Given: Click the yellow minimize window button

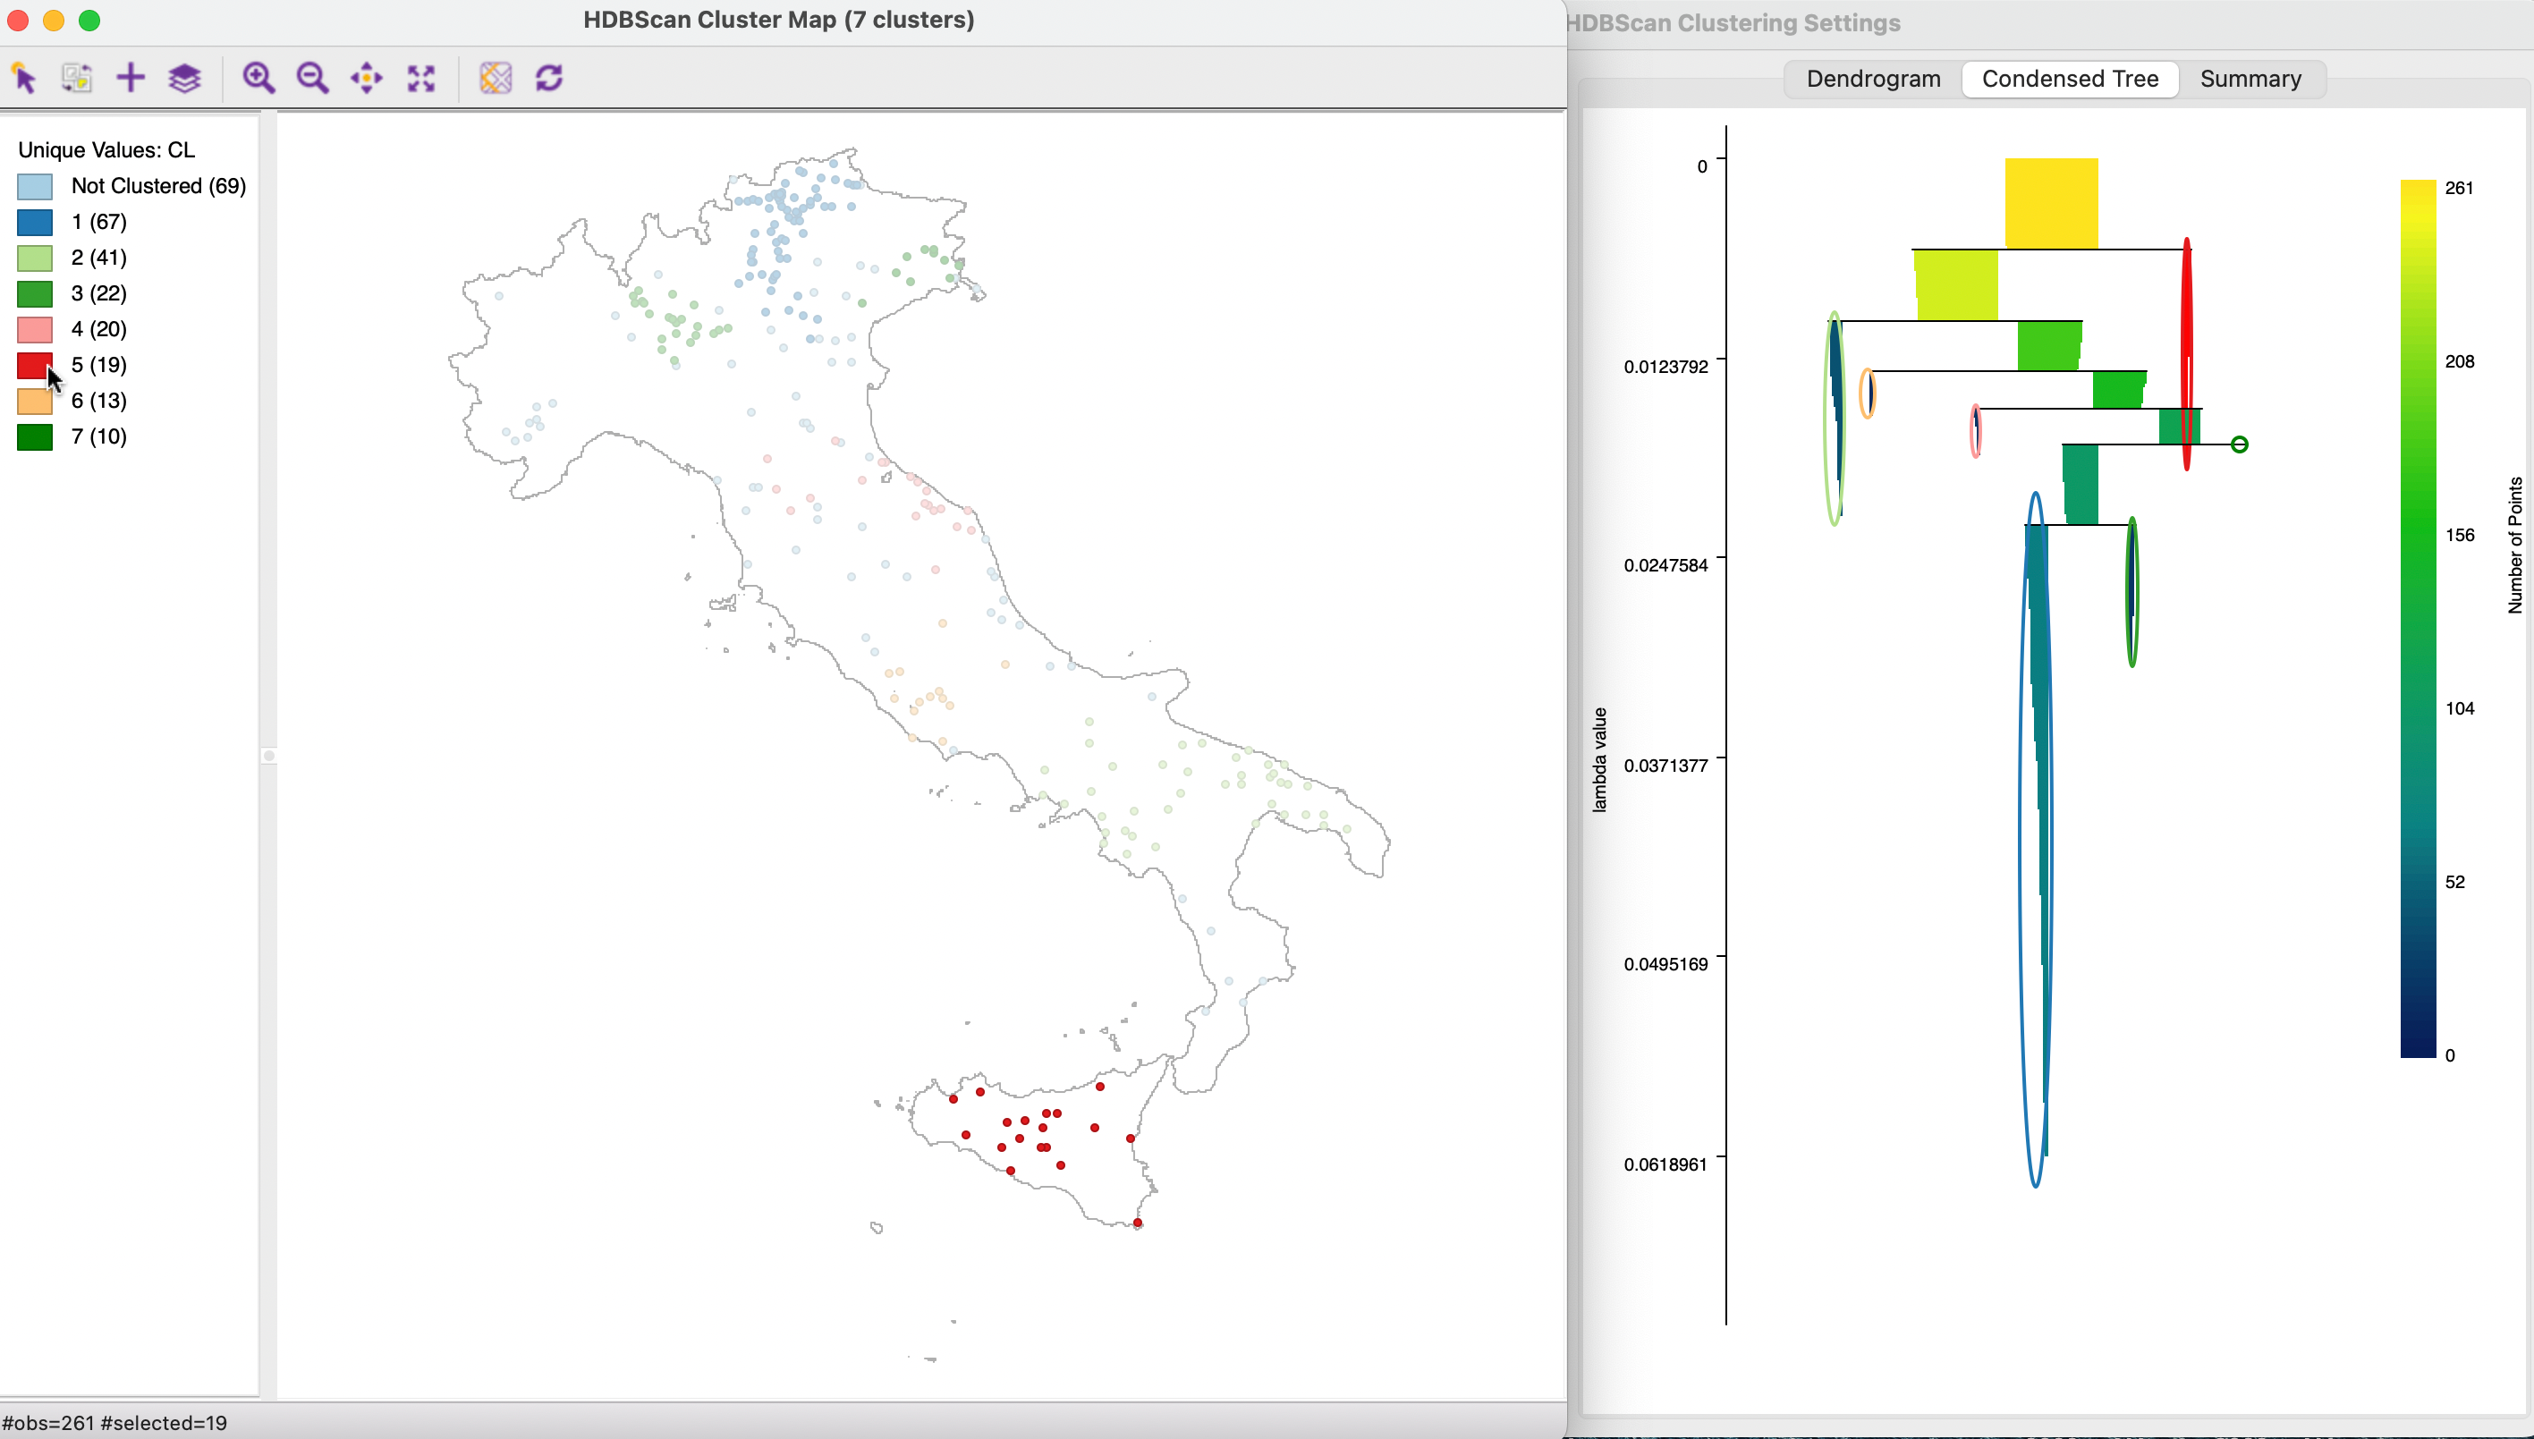Looking at the screenshot, I should [x=54, y=20].
